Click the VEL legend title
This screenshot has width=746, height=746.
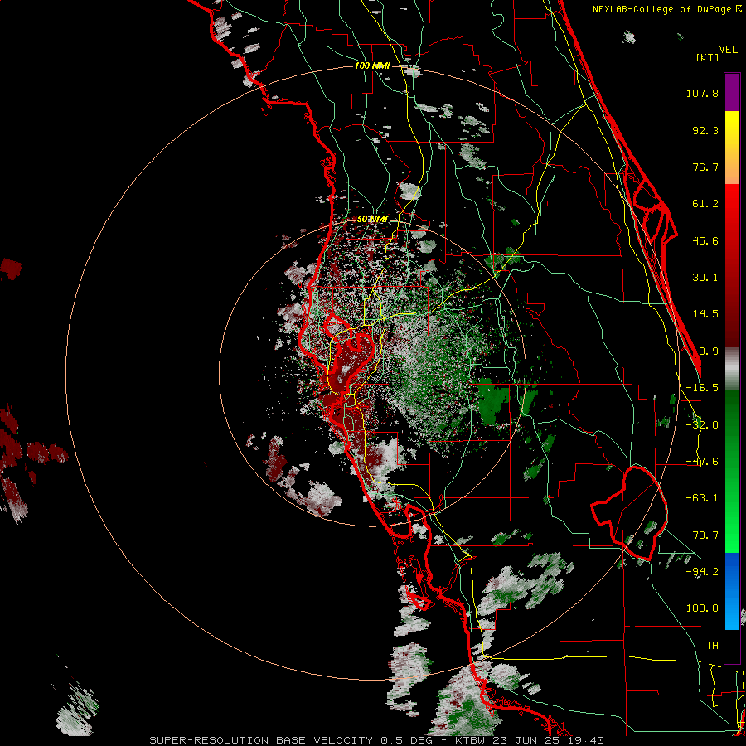(728, 50)
